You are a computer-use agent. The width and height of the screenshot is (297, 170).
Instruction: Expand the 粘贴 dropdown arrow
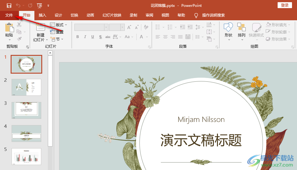click(9, 40)
